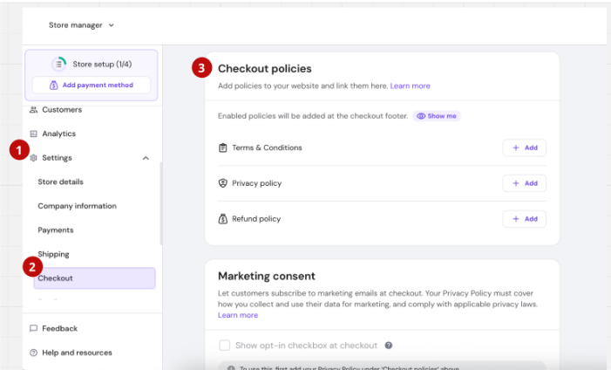Click the Store setup progress ring

pyautogui.click(x=59, y=64)
